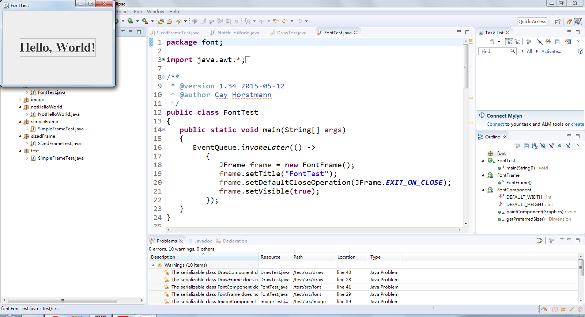Click the editor vertical scrollbar thumb
Screen dimensions: 585x317
coord(465,66)
